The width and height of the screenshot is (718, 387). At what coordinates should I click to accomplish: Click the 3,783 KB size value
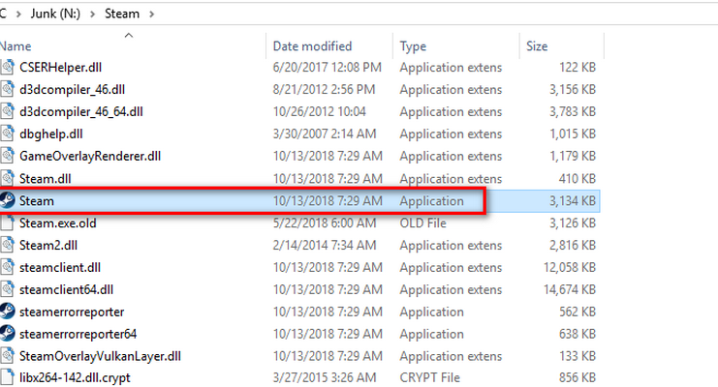[x=573, y=111]
